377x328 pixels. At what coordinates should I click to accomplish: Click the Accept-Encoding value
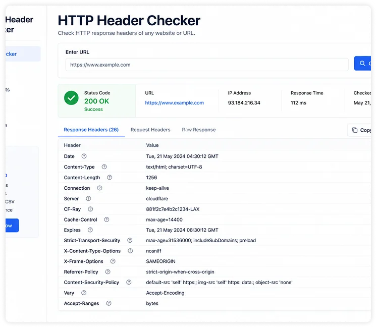point(165,293)
